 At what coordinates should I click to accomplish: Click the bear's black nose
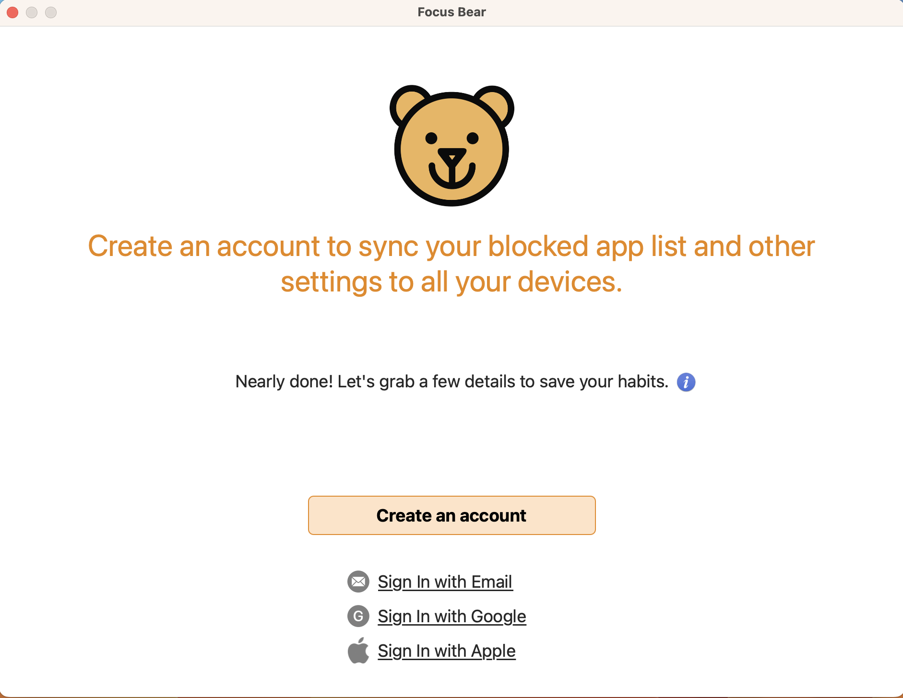[x=451, y=156]
